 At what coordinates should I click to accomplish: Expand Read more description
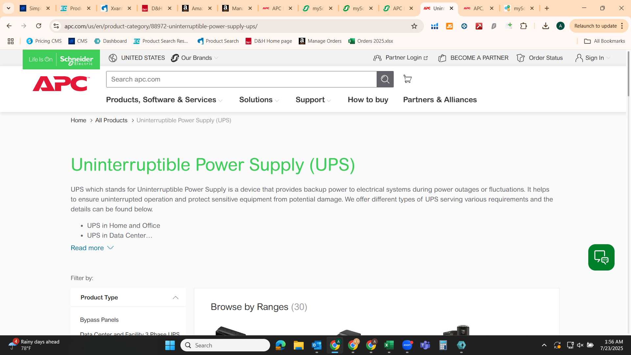point(92,248)
